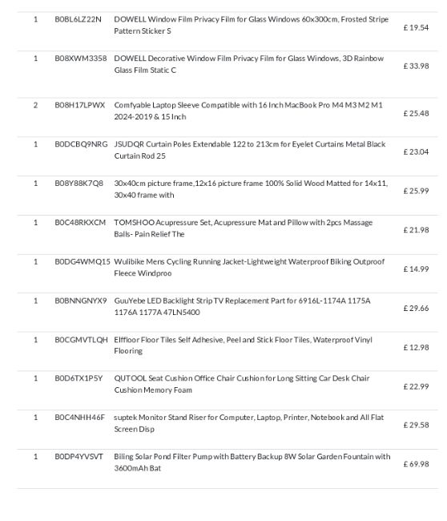Screen dimensions: 447x521
Task: Select quantity 2 for Comfyable Laptop Sleeve
Action: 35,105
